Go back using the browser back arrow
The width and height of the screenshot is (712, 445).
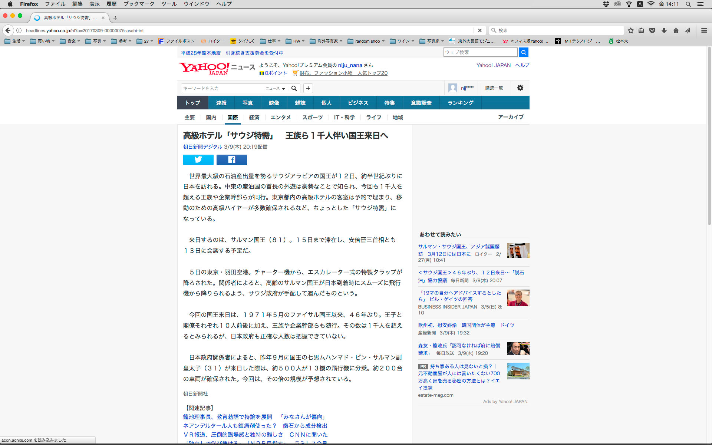[x=8, y=30]
